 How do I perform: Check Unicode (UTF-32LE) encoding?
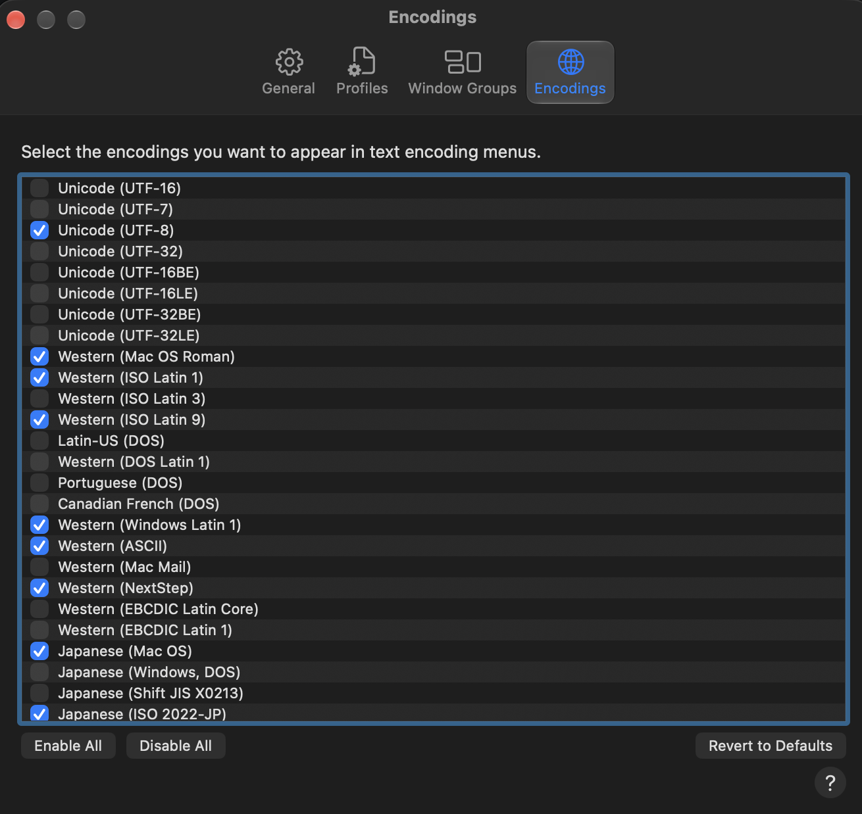[39, 335]
